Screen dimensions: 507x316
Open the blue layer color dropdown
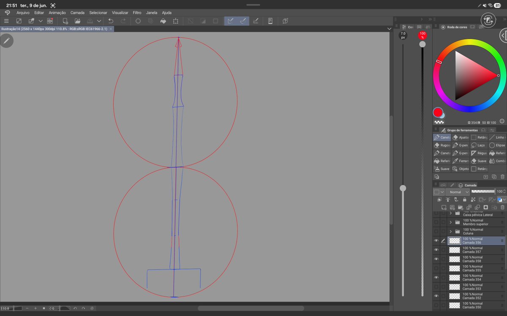pos(502,200)
